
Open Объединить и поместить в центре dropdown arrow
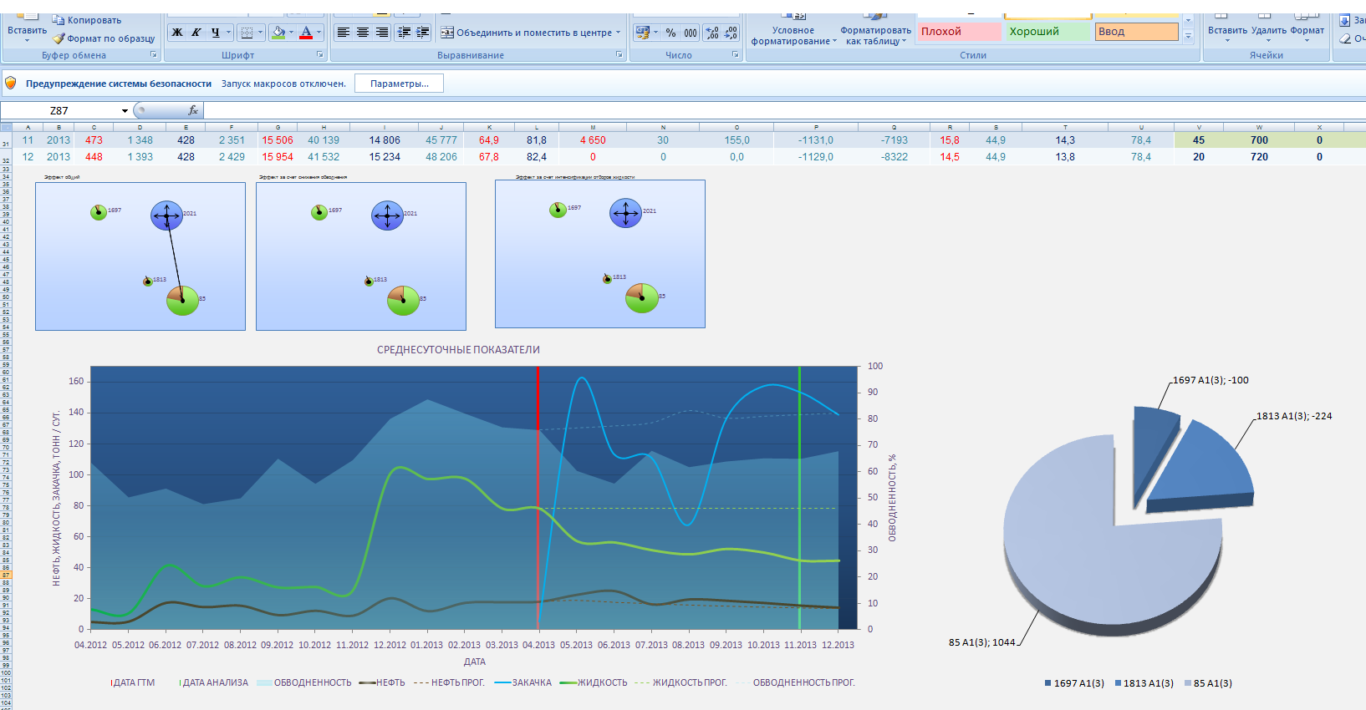619,33
